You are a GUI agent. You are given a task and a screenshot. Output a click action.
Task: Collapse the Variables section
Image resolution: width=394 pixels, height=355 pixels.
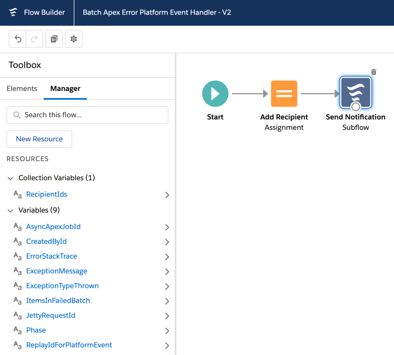pyautogui.click(x=11, y=210)
